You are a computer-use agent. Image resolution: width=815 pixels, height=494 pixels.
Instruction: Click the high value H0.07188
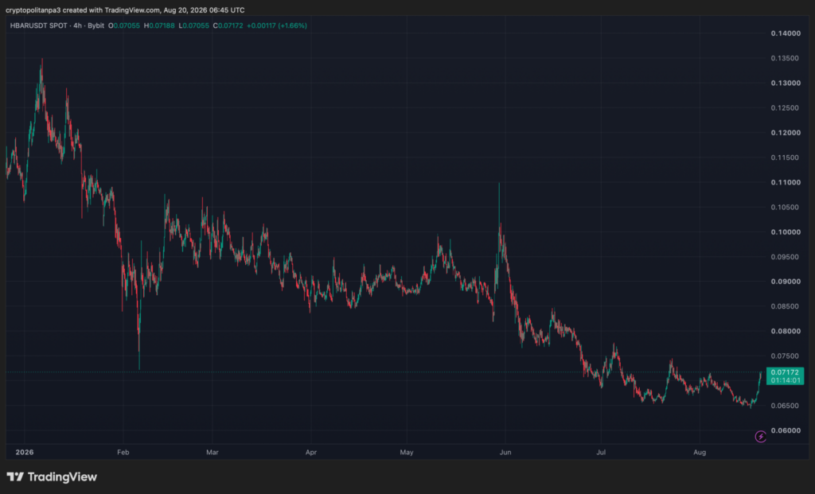pyautogui.click(x=159, y=25)
